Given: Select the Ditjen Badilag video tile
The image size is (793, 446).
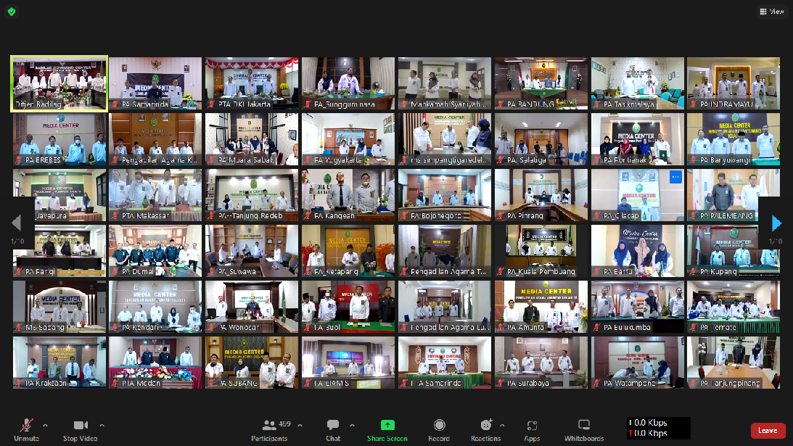Looking at the screenshot, I should pyautogui.click(x=59, y=83).
